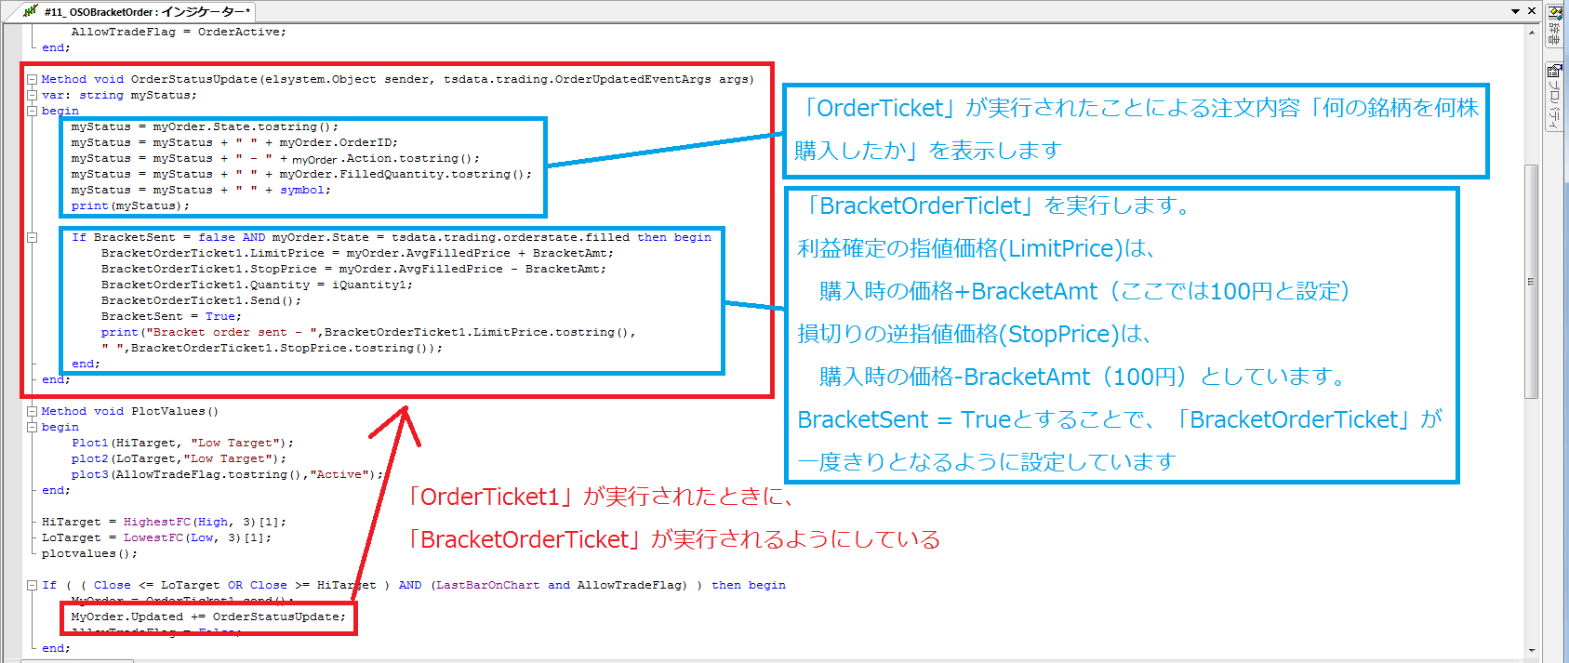Click the line 'AllowTradeFlag = OrderActive;'

point(179,32)
